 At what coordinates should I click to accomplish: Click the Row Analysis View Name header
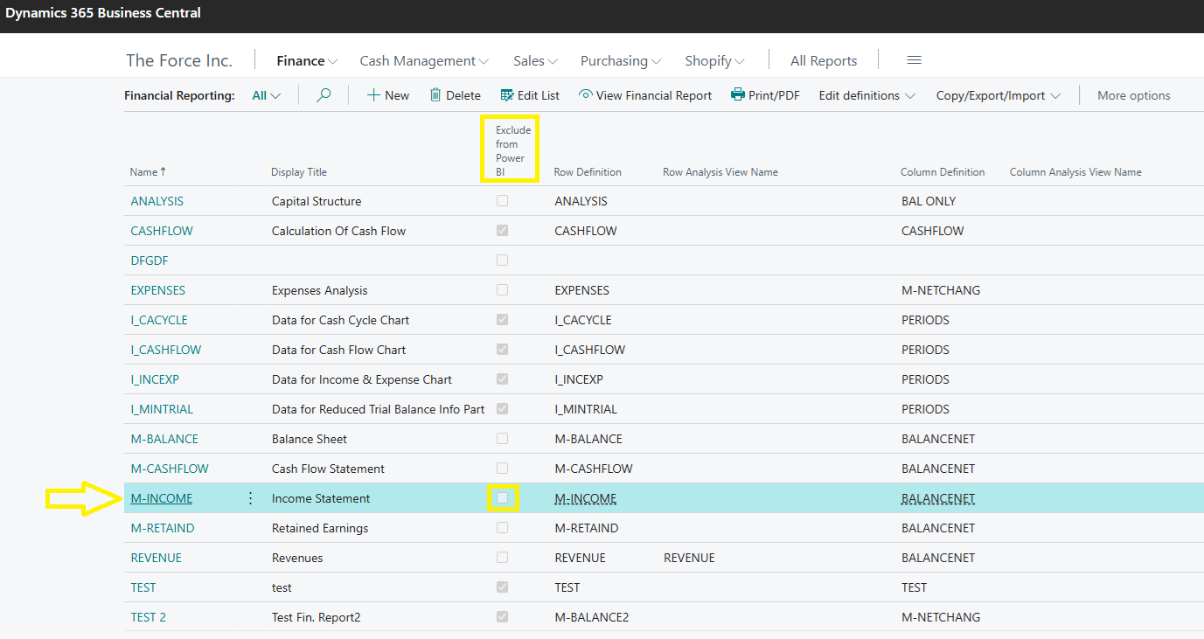(720, 172)
